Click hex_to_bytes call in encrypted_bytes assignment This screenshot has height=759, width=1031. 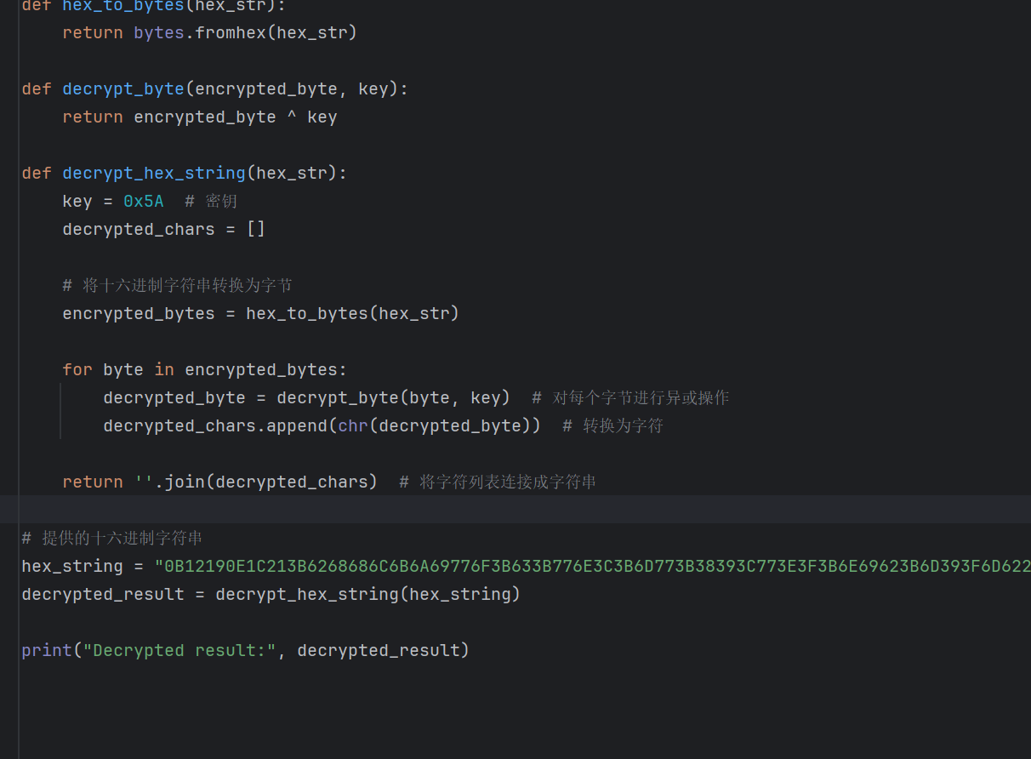point(306,314)
